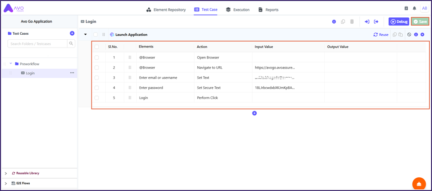Add new step with plus circle below table
432x191 pixels.
[x=254, y=113]
